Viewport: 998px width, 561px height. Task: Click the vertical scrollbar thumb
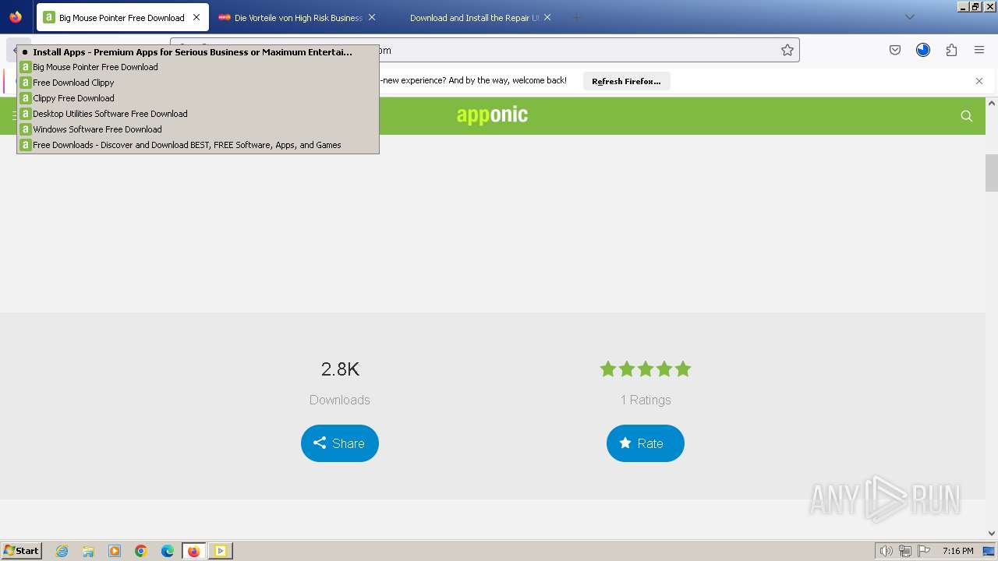[992, 173]
